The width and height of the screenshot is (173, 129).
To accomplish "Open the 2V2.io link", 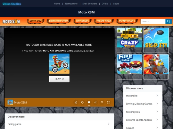I will point(105,4).
